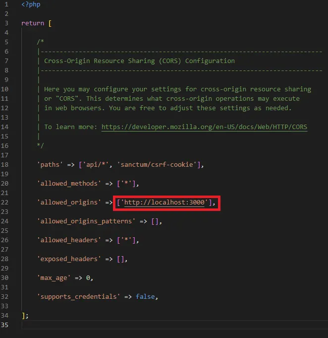Click the empty array '[]' on line 28
This screenshot has height=338, width=328.
(x=120, y=259)
